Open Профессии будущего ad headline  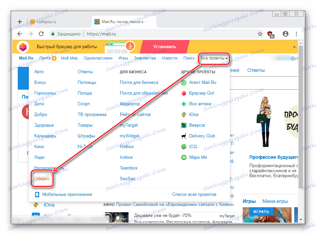pyautogui.click(x=273, y=157)
